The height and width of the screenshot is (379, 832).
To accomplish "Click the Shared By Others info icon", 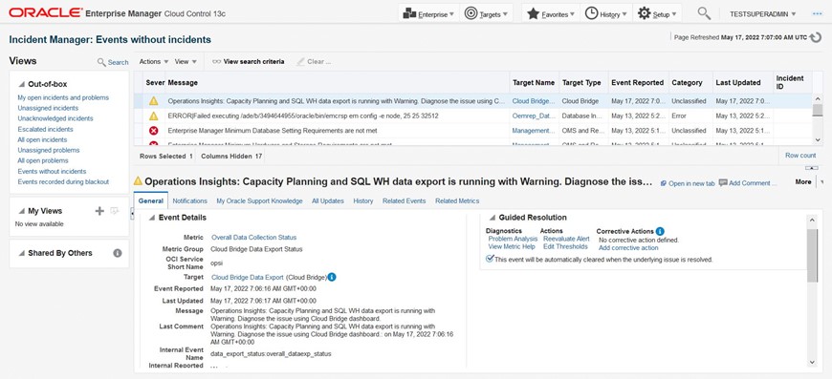I will (x=118, y=254).
